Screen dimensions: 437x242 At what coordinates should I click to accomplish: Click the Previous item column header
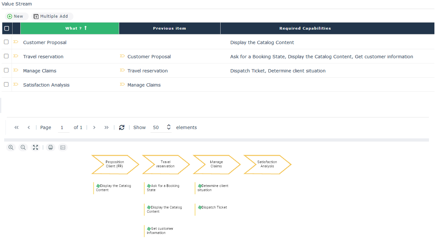point(169,28)
